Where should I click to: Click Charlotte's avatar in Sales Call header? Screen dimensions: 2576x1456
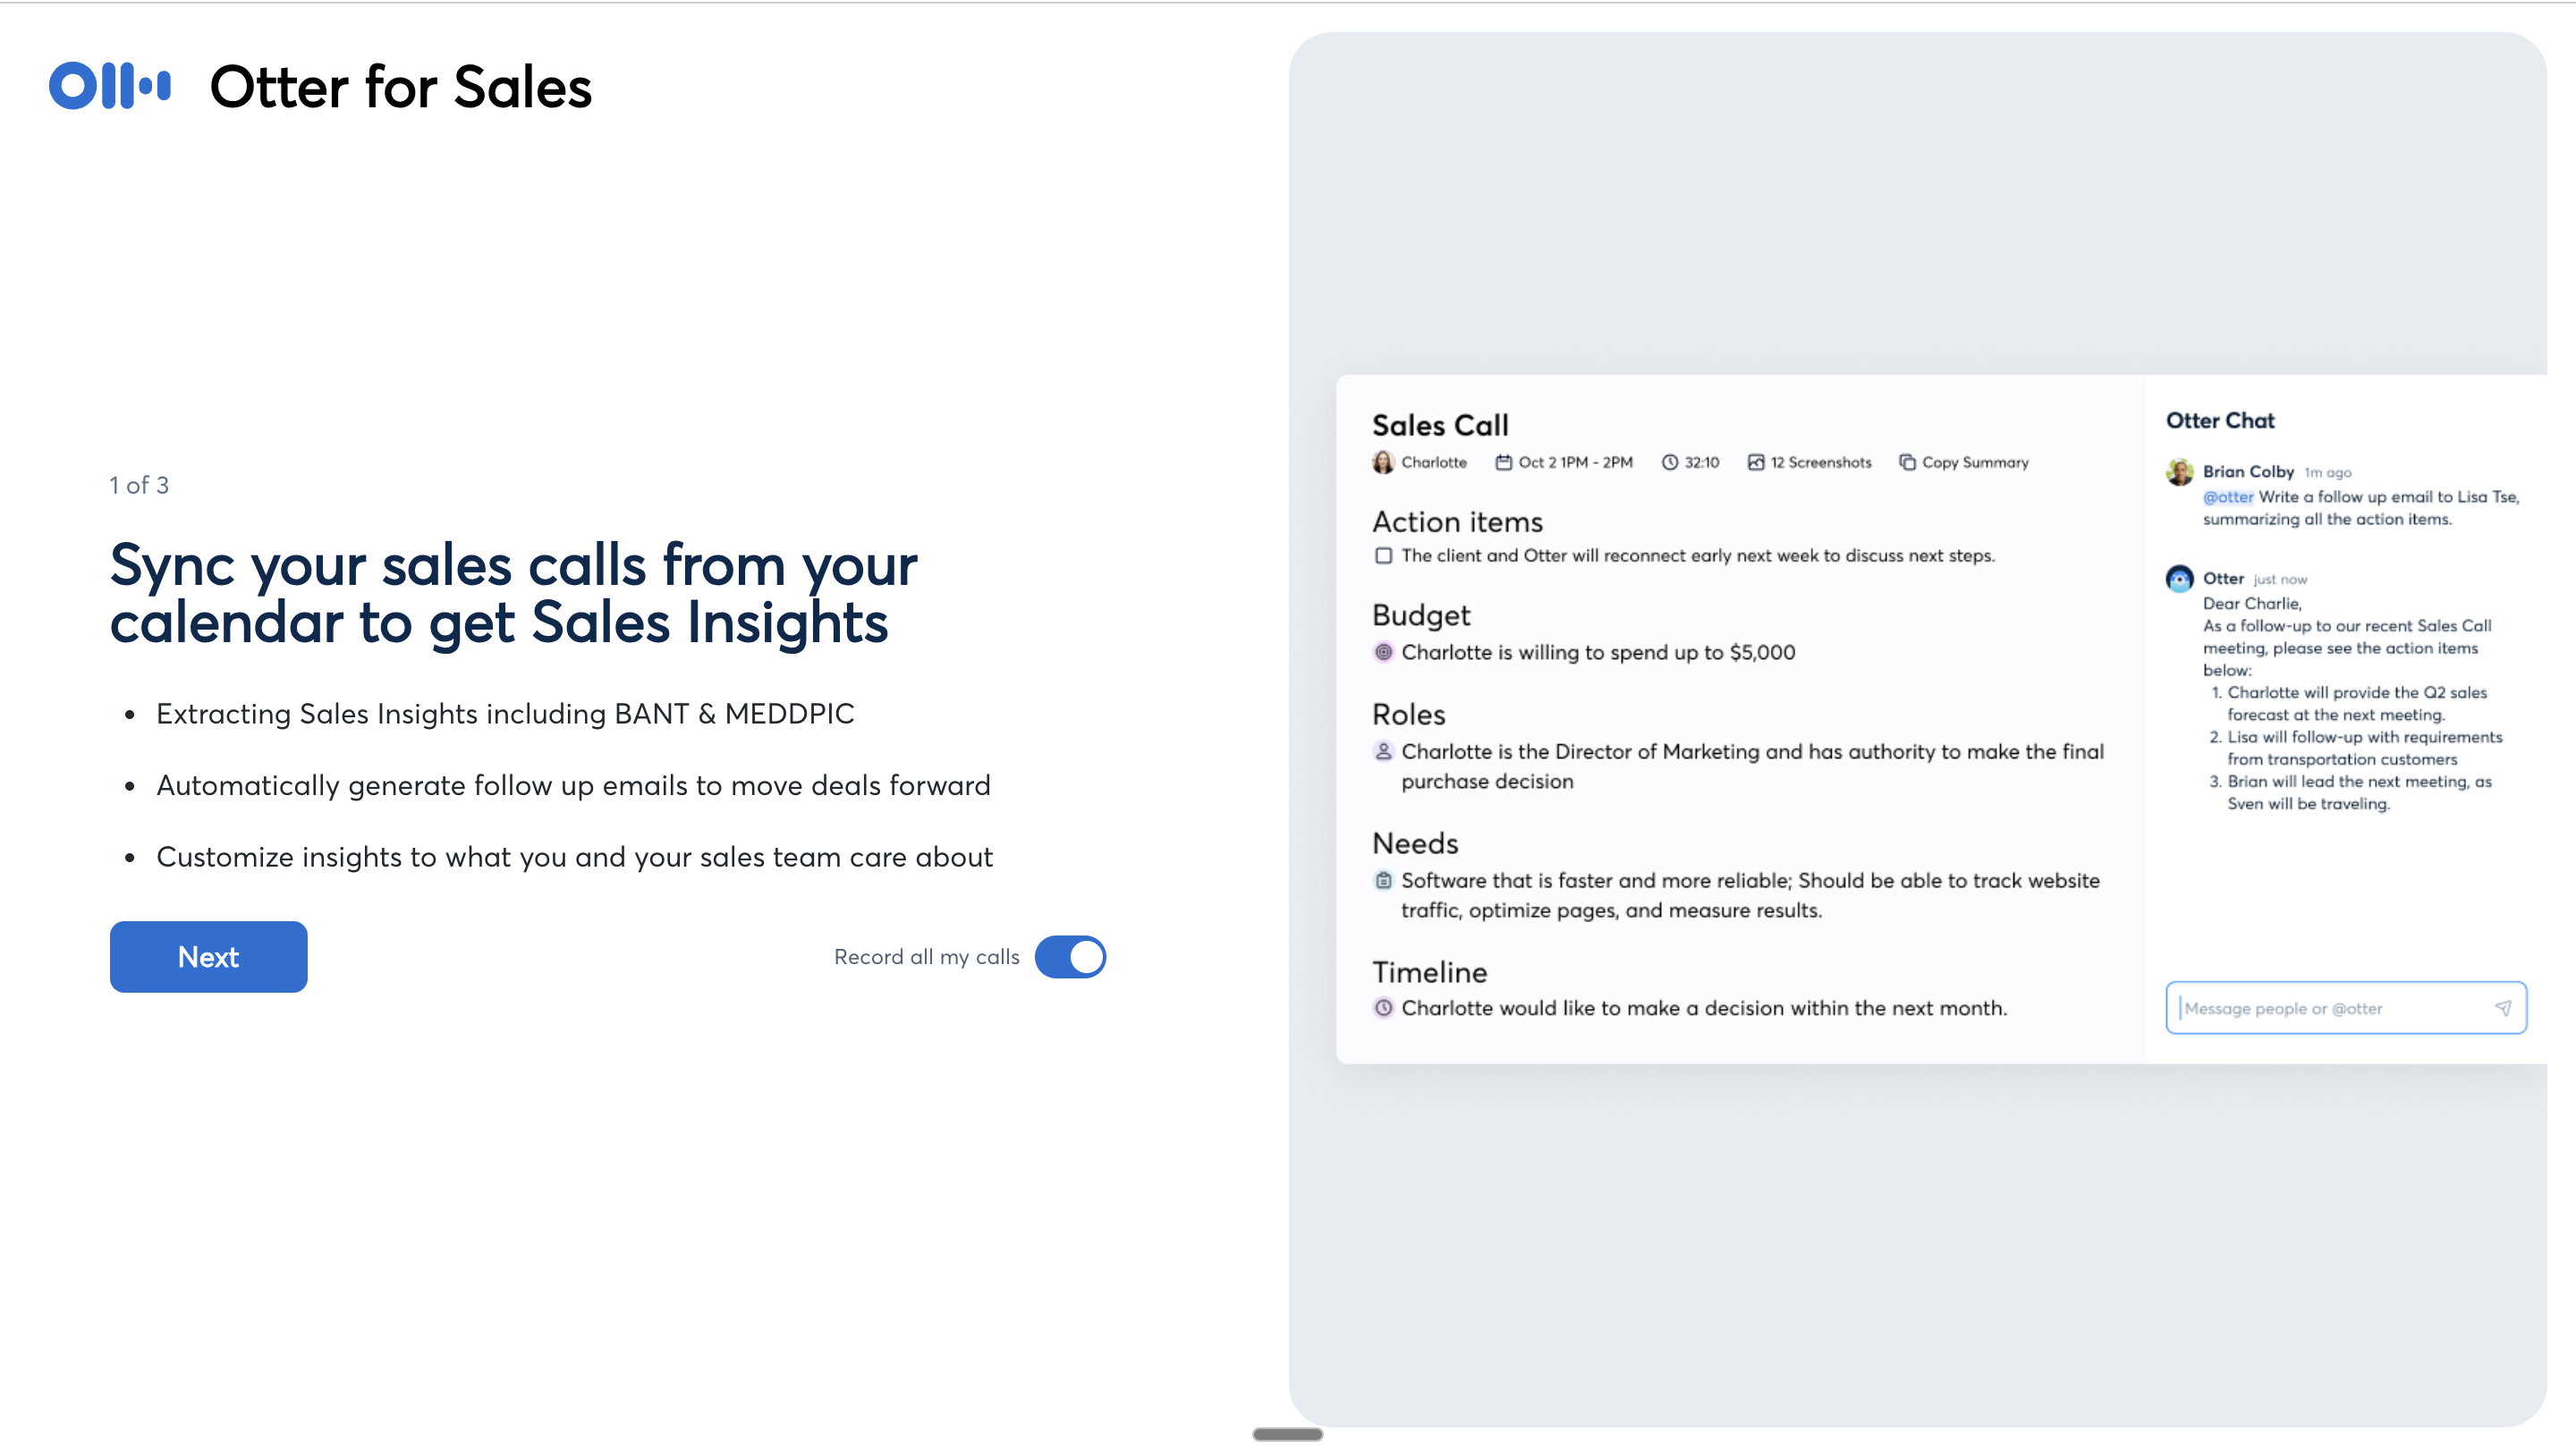click(1383, 462)
